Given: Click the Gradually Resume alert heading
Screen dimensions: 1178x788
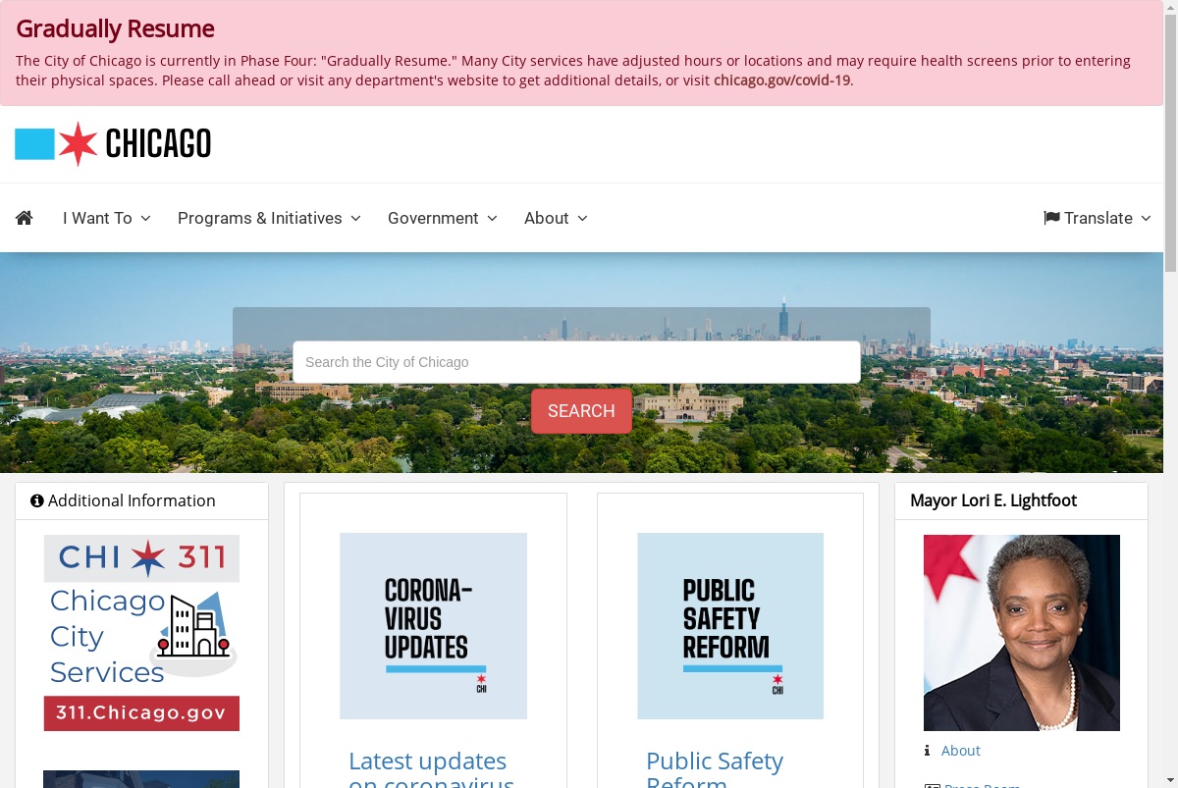Looking at the screenshot, I should [x=115, y=29].
